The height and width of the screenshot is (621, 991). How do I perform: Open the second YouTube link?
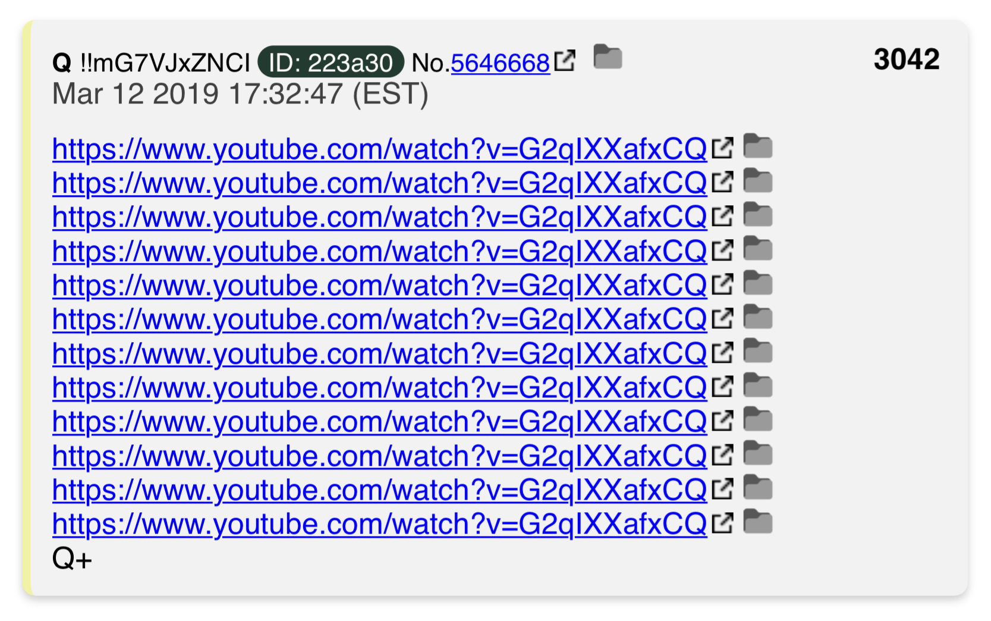(379, 183)
